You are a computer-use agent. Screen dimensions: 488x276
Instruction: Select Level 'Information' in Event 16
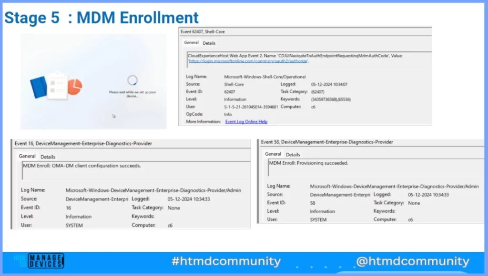[x=79, y=217]
